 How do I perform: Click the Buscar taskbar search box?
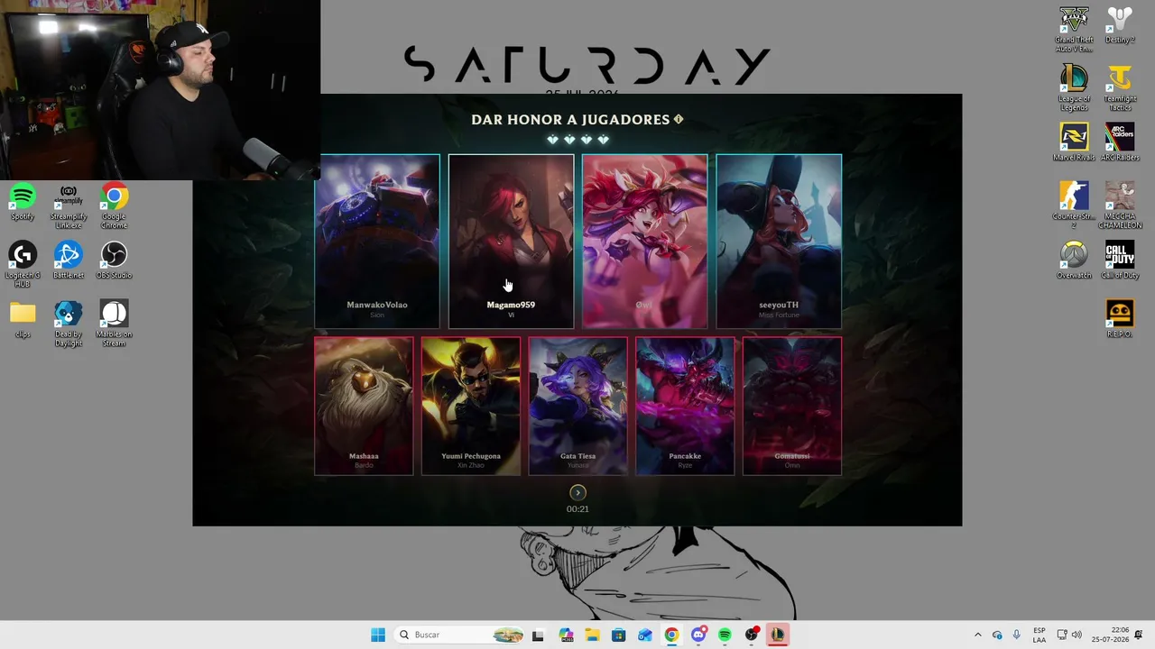[x=459, y=635]
